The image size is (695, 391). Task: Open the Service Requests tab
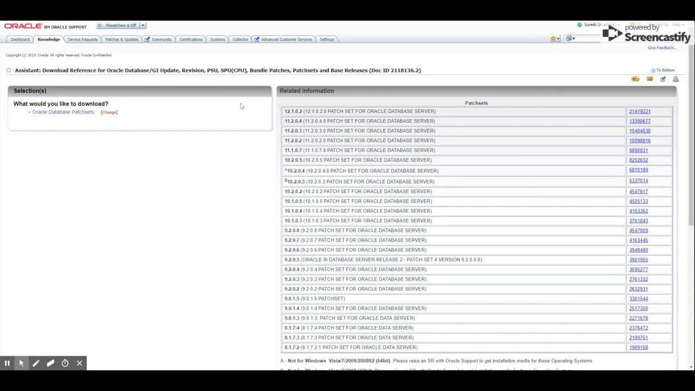(83, 39)
